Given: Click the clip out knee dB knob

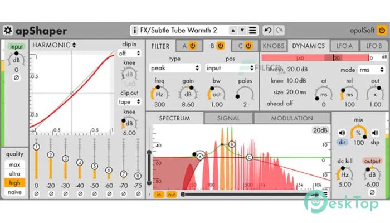Looking at the screenshot, I should click(129, 123).
